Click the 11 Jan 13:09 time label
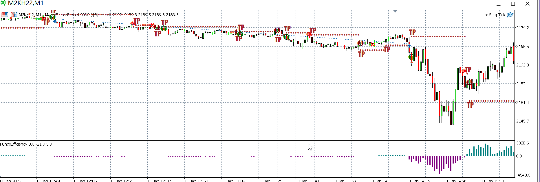The image size is (540, 182). tap(233, 181)
